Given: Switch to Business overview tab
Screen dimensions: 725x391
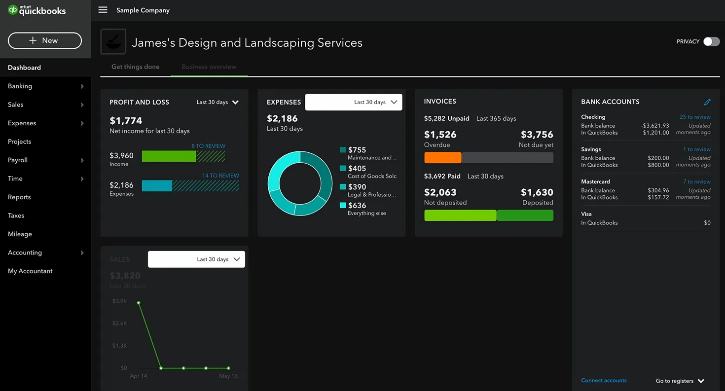Looking at the screenshot, I should tap(209, 67).
